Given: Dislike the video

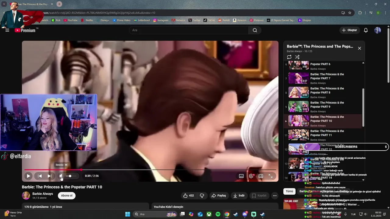Looking at the screenshot, I should click(202, 196).
